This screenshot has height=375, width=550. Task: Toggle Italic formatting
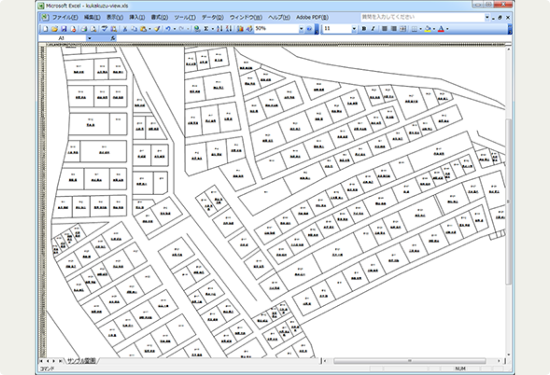372,29
